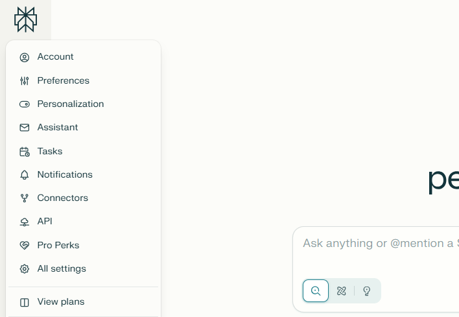The height and width of the screenshot is (317, 459).
Task: Click the Notifications bell icon
Action: pyautogui.click(x=25, y=175)
